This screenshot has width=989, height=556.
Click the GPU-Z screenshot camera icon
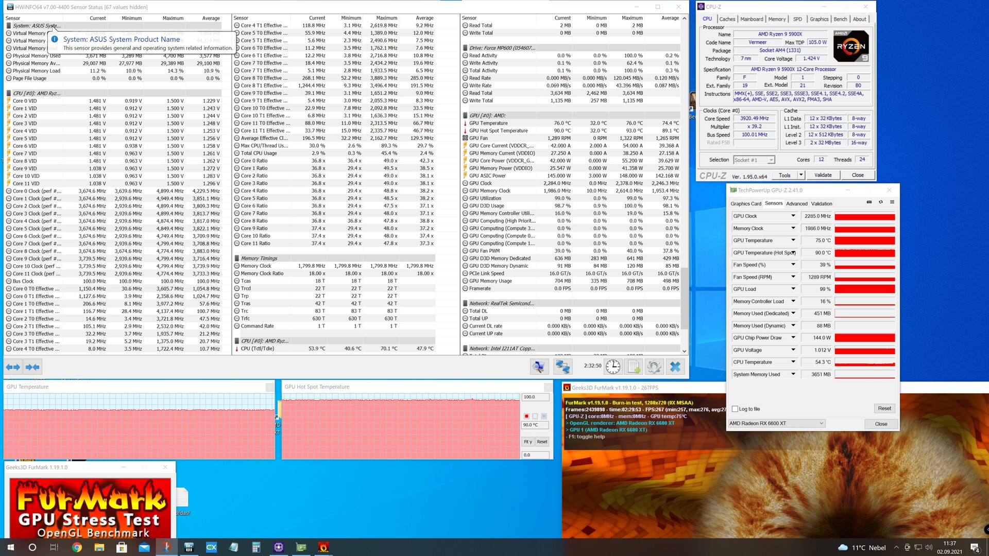[x=869, y=202]
